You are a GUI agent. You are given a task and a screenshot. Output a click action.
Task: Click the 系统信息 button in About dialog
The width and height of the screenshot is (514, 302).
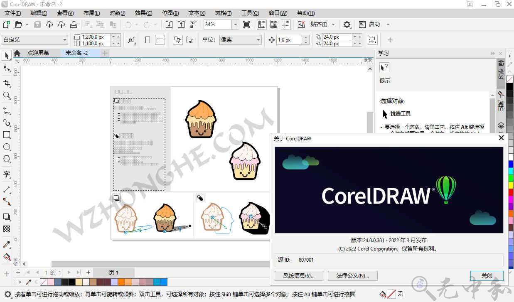point(298,275)
